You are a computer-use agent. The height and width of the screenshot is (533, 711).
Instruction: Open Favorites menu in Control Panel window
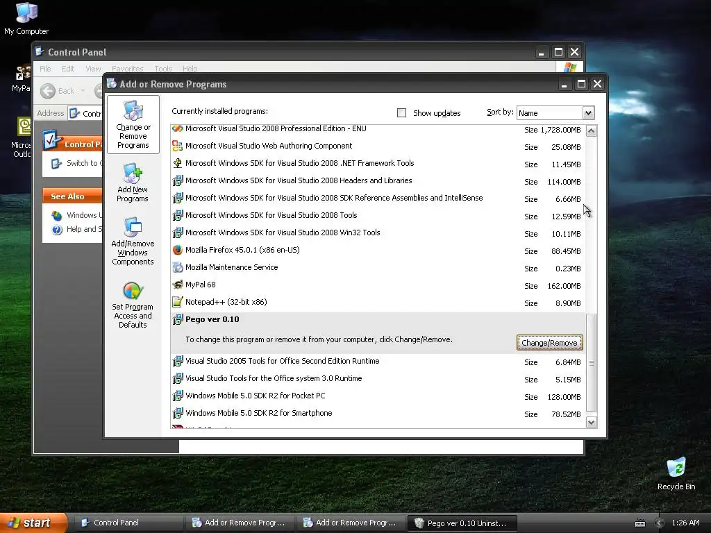coord(128,69)
